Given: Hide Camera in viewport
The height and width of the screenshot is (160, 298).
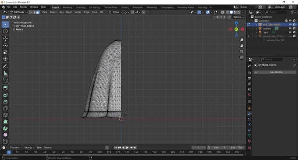Looking at the screenshot, I should [x=290, y=28].
